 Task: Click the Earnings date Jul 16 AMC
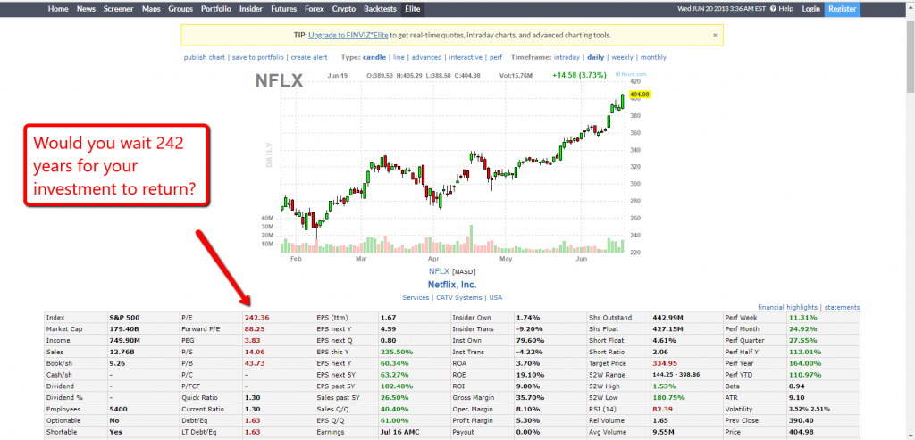(399, 432)
